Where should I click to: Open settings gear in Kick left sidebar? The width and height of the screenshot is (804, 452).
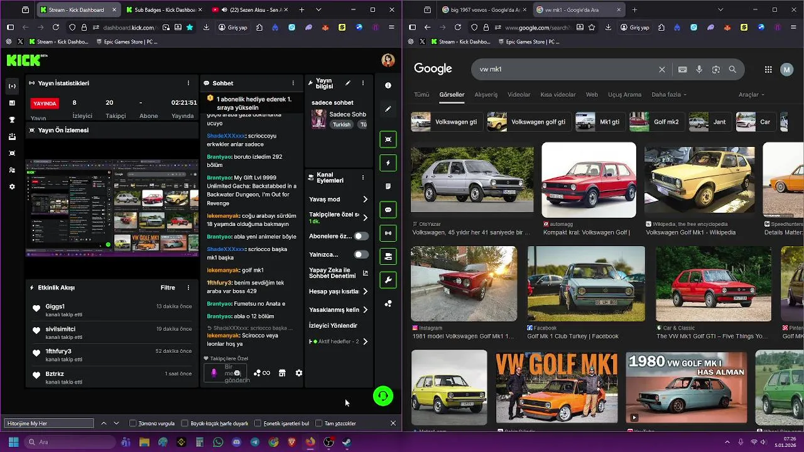(x=12, y=187)
